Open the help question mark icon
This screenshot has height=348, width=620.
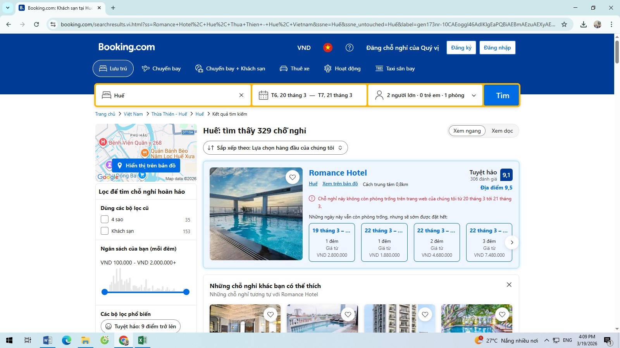pyautogui.click(x=350, y=48)
